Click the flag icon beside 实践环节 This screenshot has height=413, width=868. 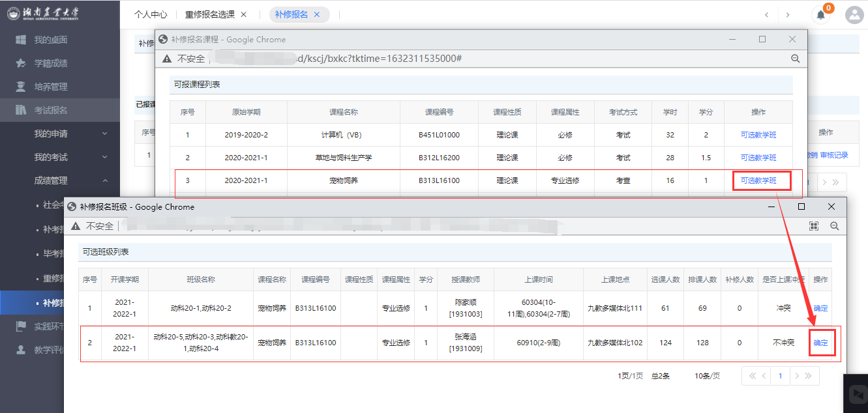tap(20, 326)
